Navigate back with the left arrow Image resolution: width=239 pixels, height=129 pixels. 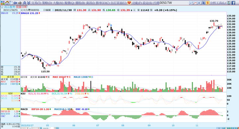tap(15, 3)
